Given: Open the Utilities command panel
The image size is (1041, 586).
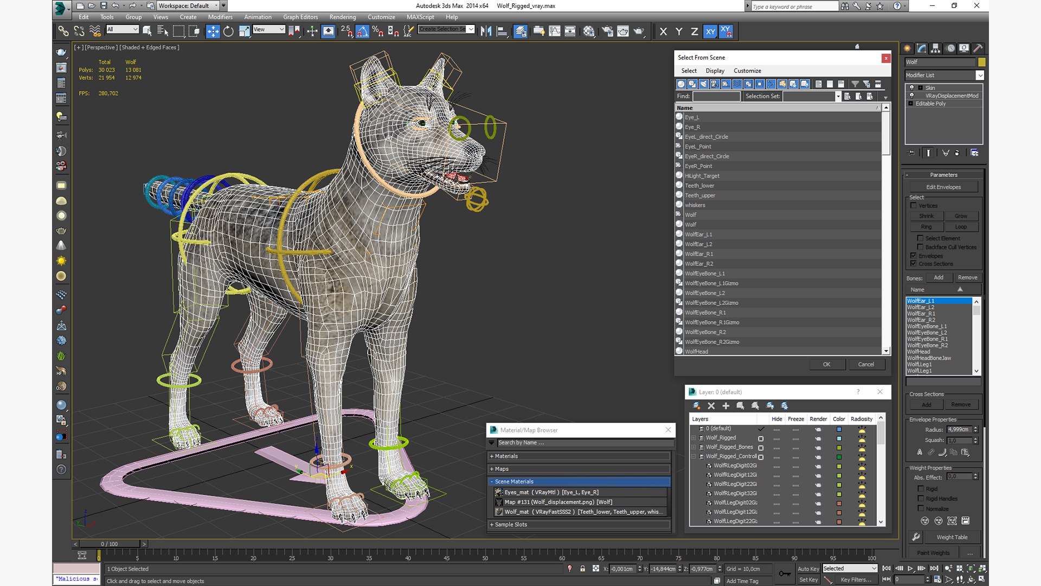Looking at the screenshot, I should pyautogui.click(x=978, y=48).
